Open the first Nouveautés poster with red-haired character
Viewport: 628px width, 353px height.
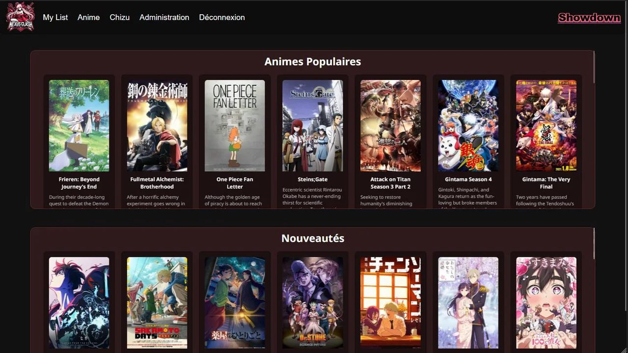coord(79,303)
